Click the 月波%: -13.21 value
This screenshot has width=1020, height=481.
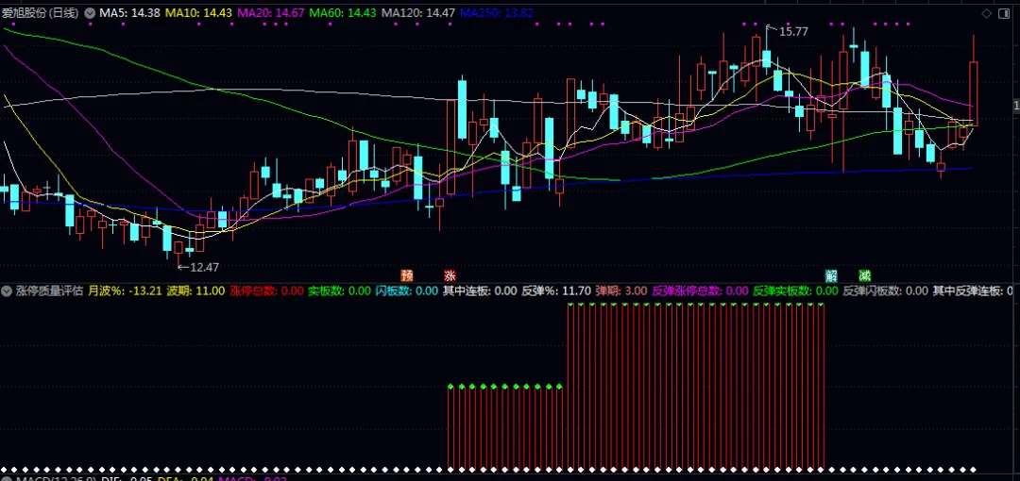pos(125,290)
